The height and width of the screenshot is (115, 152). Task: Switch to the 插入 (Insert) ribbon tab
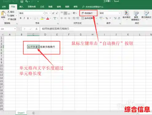click(x=21, y=7)
